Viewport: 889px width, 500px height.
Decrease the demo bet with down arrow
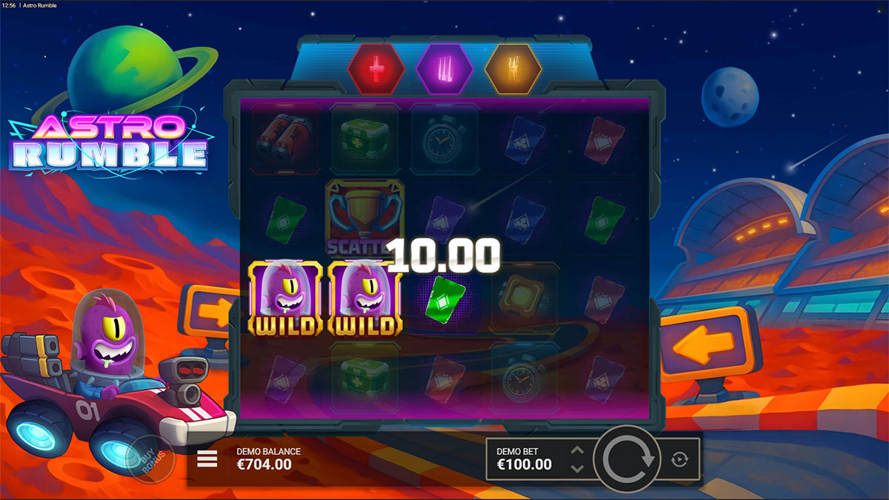pos(578,468)
